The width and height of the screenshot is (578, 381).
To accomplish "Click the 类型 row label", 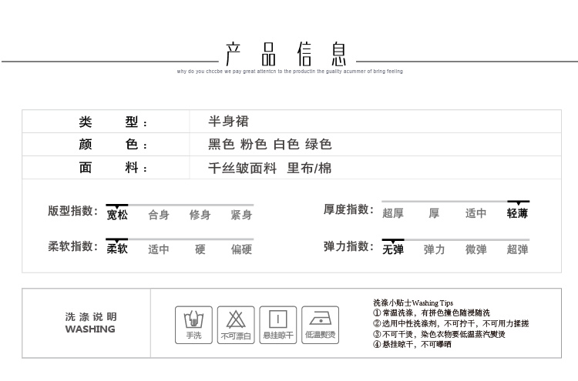I will [113, 122].
